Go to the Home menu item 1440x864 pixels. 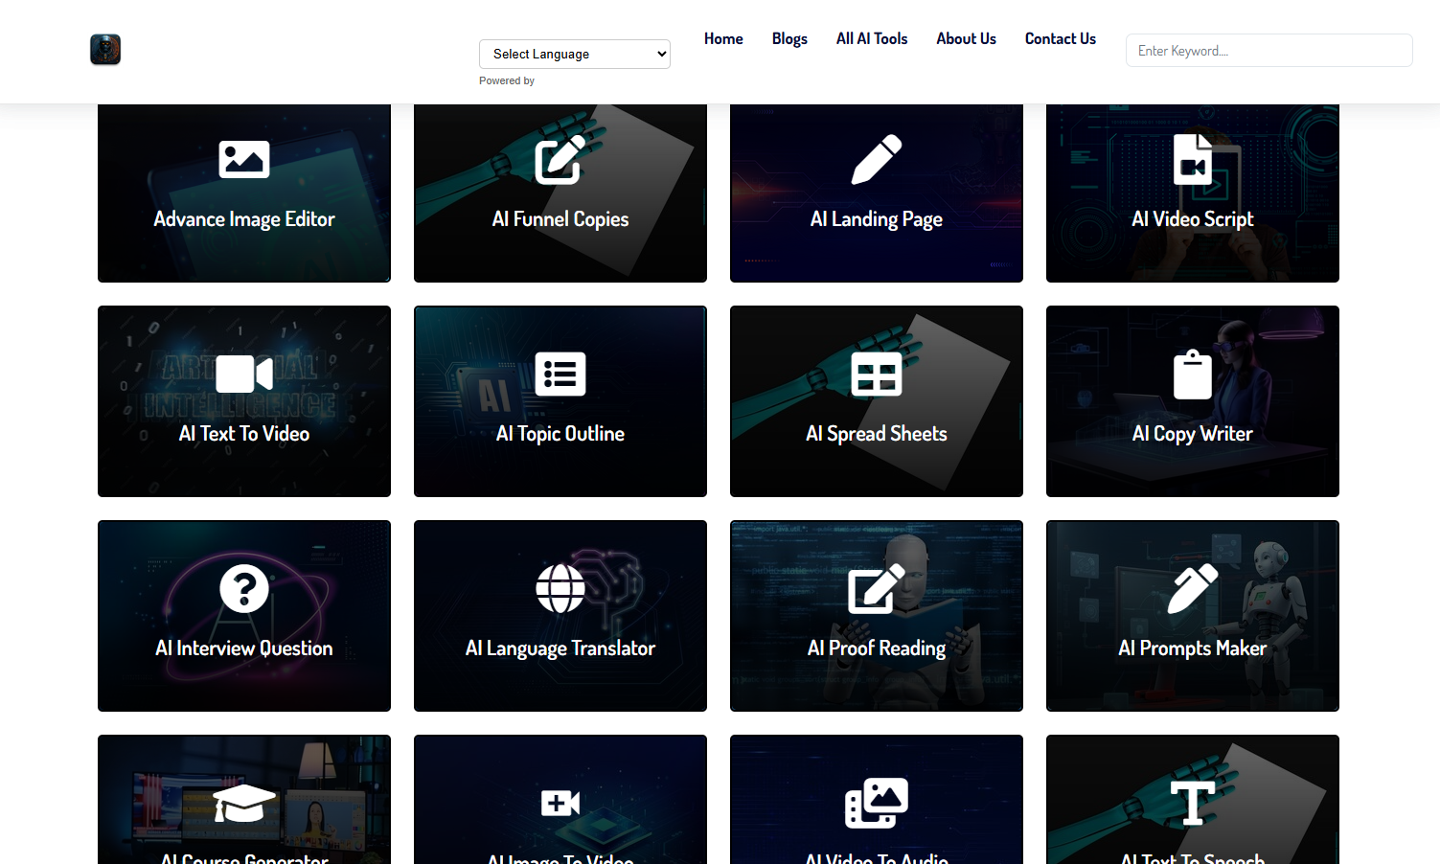point(723,38)
